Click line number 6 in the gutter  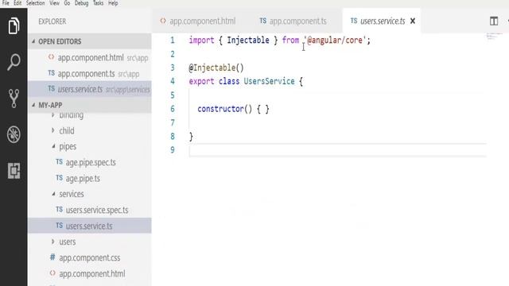[x=173, y=109]
